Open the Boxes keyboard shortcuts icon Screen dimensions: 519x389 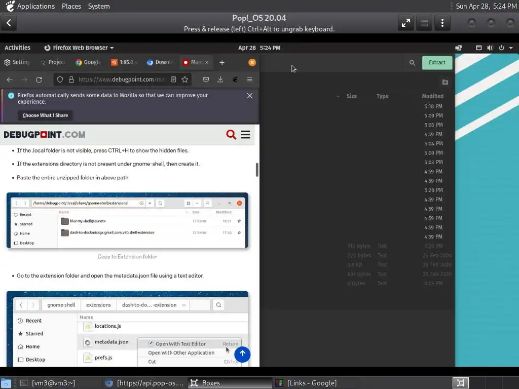click(x=424, y=23)
